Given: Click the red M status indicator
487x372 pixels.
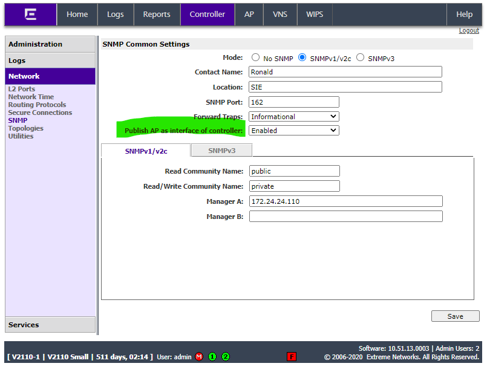Looking at the screenshot, I should (x=199, y=357).
